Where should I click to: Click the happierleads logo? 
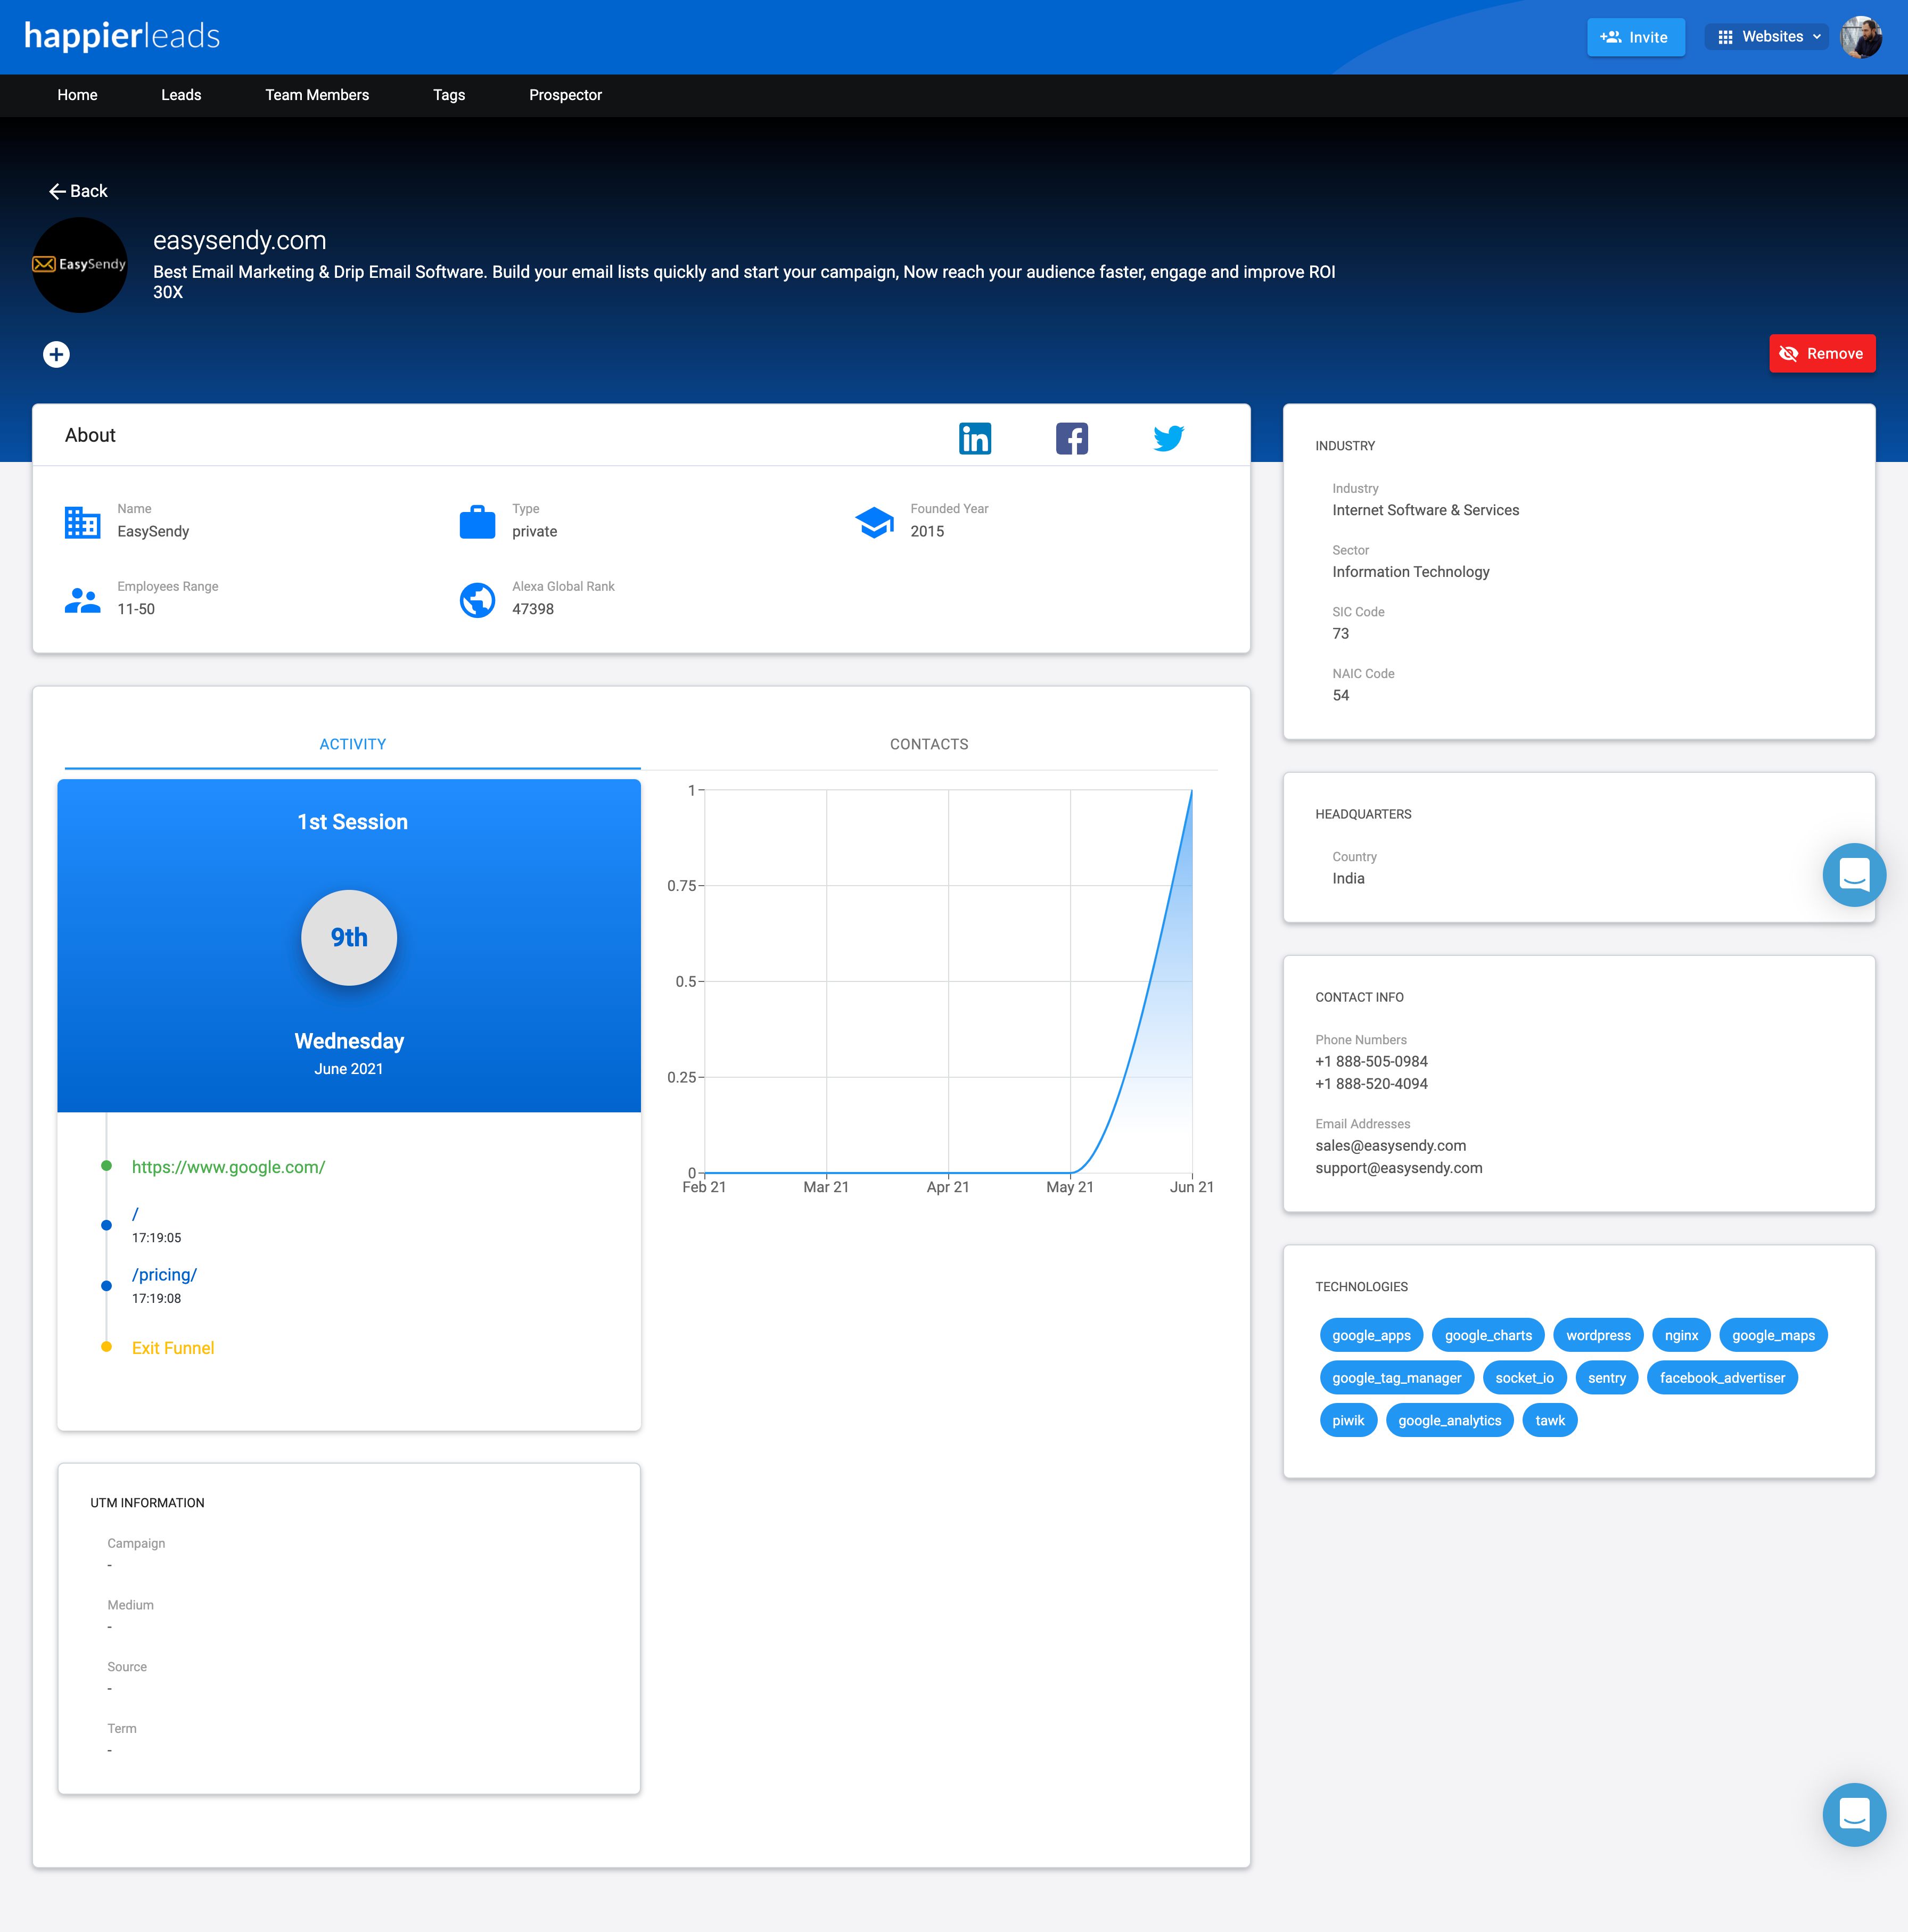tap(122, 36)
